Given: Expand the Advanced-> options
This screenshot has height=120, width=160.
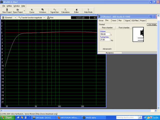Looking at the screenshot, I should [x=107, y=49].
